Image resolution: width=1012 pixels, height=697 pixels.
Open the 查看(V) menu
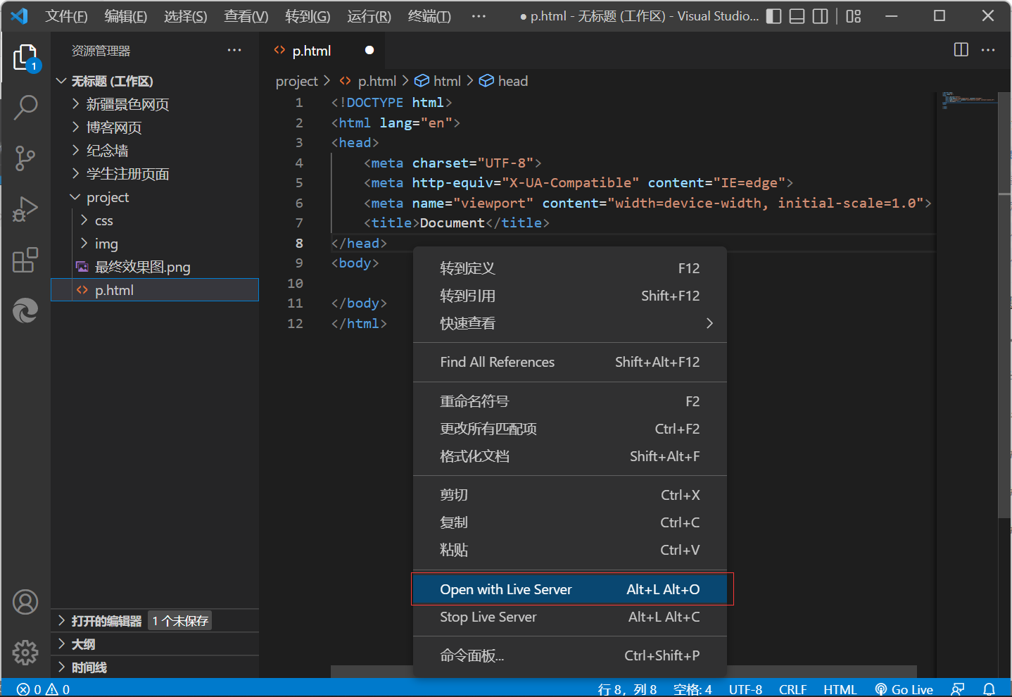pos(246,16)
